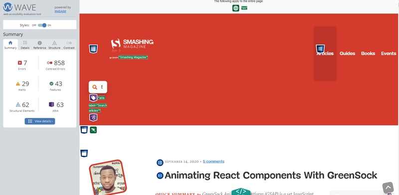Click the navigation icon over the Articles link
This screenshot has width=399, height=195.
pos(320,49)
